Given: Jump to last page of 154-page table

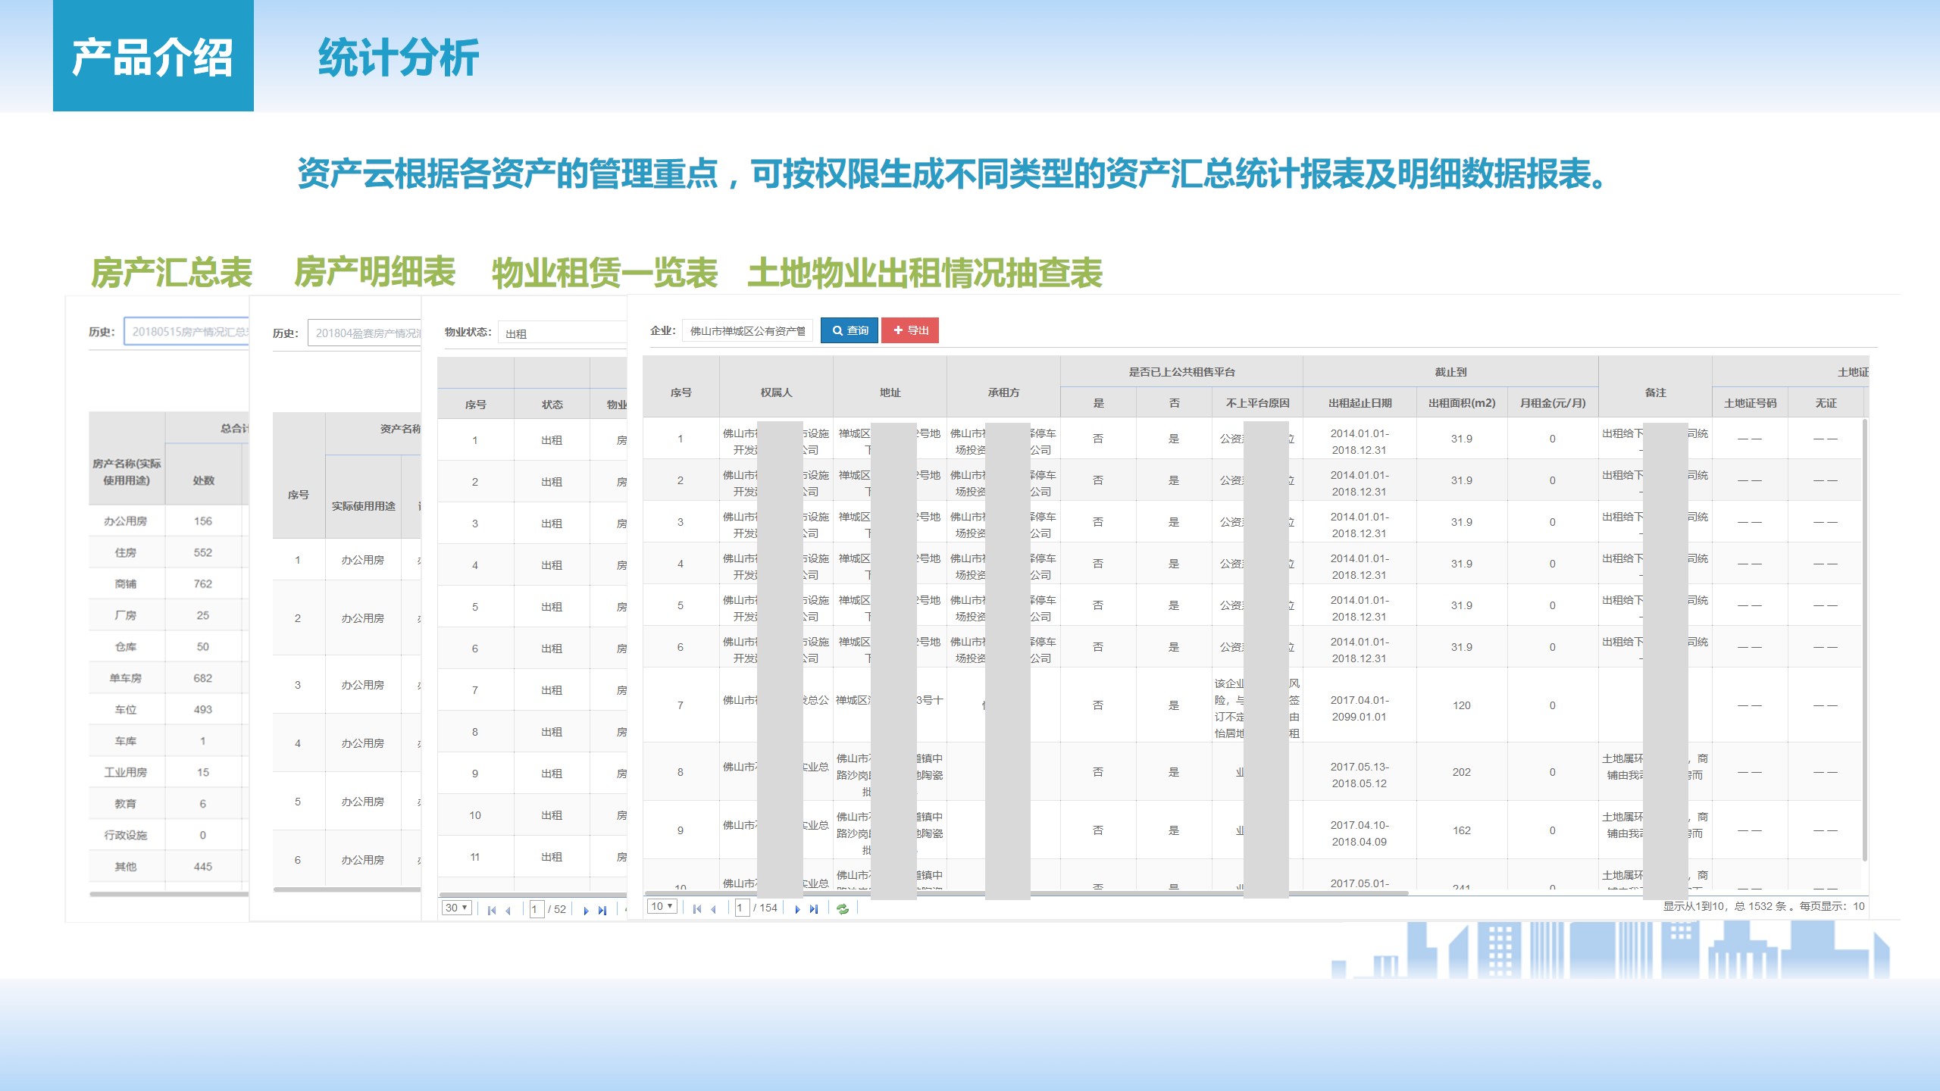Looking at the screenshot, I should point(814,908).
